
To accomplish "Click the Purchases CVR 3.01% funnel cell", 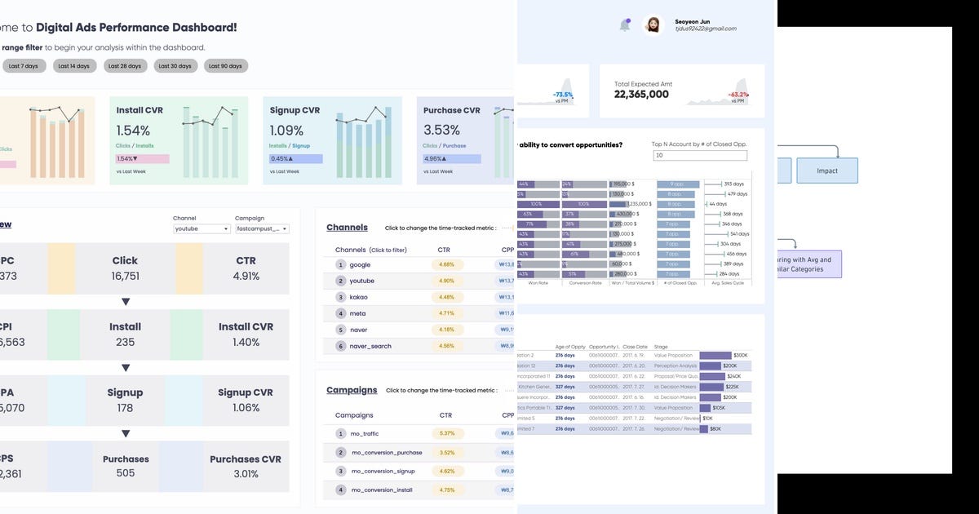I will coord(246,467).
